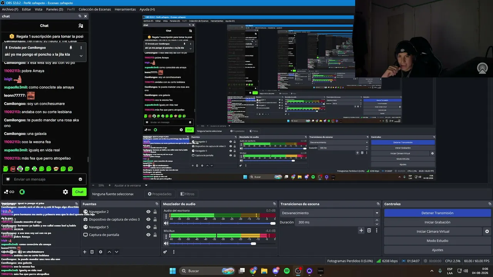Image resolution: width=493 pixels, height=277 pixels.
Task: Toggle lock on Navegador 2 source
Action: point(155,212)
